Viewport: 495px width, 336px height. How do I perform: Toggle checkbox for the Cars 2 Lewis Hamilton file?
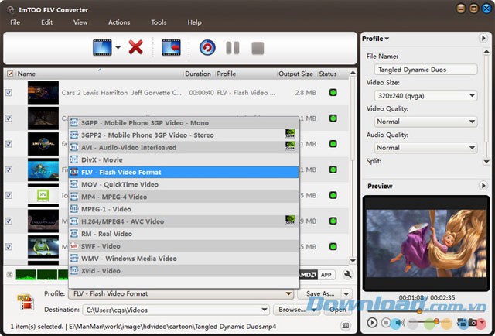(x=9, y=93)
